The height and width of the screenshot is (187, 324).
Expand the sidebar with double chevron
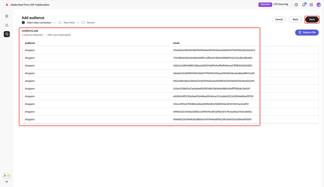click(7, 182)
